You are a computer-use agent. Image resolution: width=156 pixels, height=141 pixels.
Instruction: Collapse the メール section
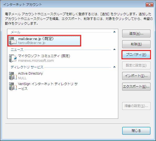(x=114, y=32)
